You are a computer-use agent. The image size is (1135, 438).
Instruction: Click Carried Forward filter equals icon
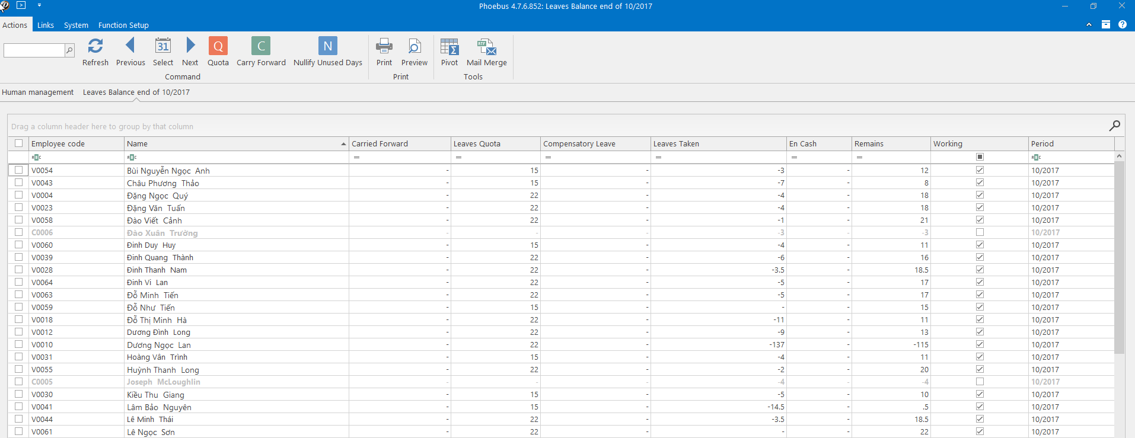(356, 157)
